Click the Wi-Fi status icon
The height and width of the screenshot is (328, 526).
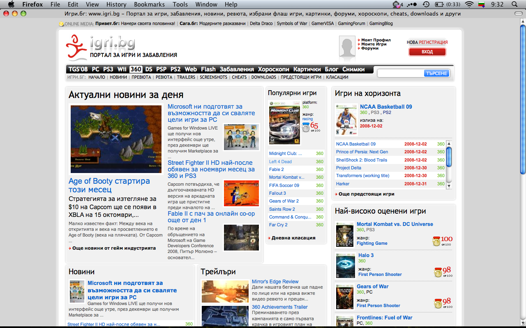point(469,4)
